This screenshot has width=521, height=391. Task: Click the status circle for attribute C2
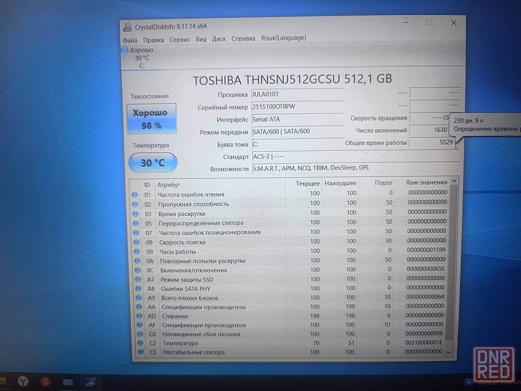pos(140,343)
